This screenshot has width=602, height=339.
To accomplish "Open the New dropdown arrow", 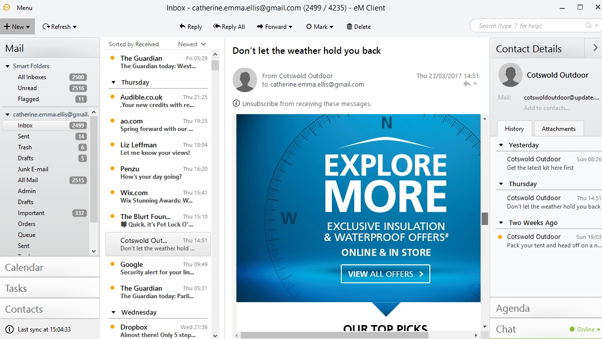I will pos(28,27).
